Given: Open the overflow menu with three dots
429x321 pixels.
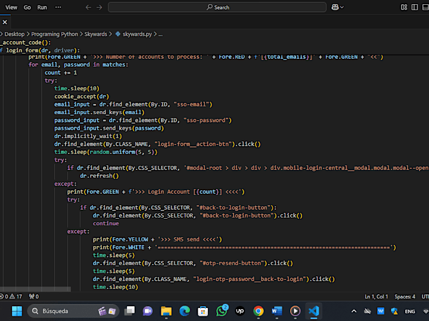Looking at the screenshot, I should tap(58, 7).
